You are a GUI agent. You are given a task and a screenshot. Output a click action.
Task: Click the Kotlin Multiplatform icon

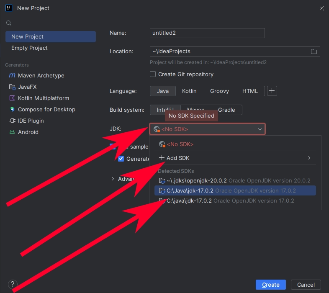click(x=11, y=98)
